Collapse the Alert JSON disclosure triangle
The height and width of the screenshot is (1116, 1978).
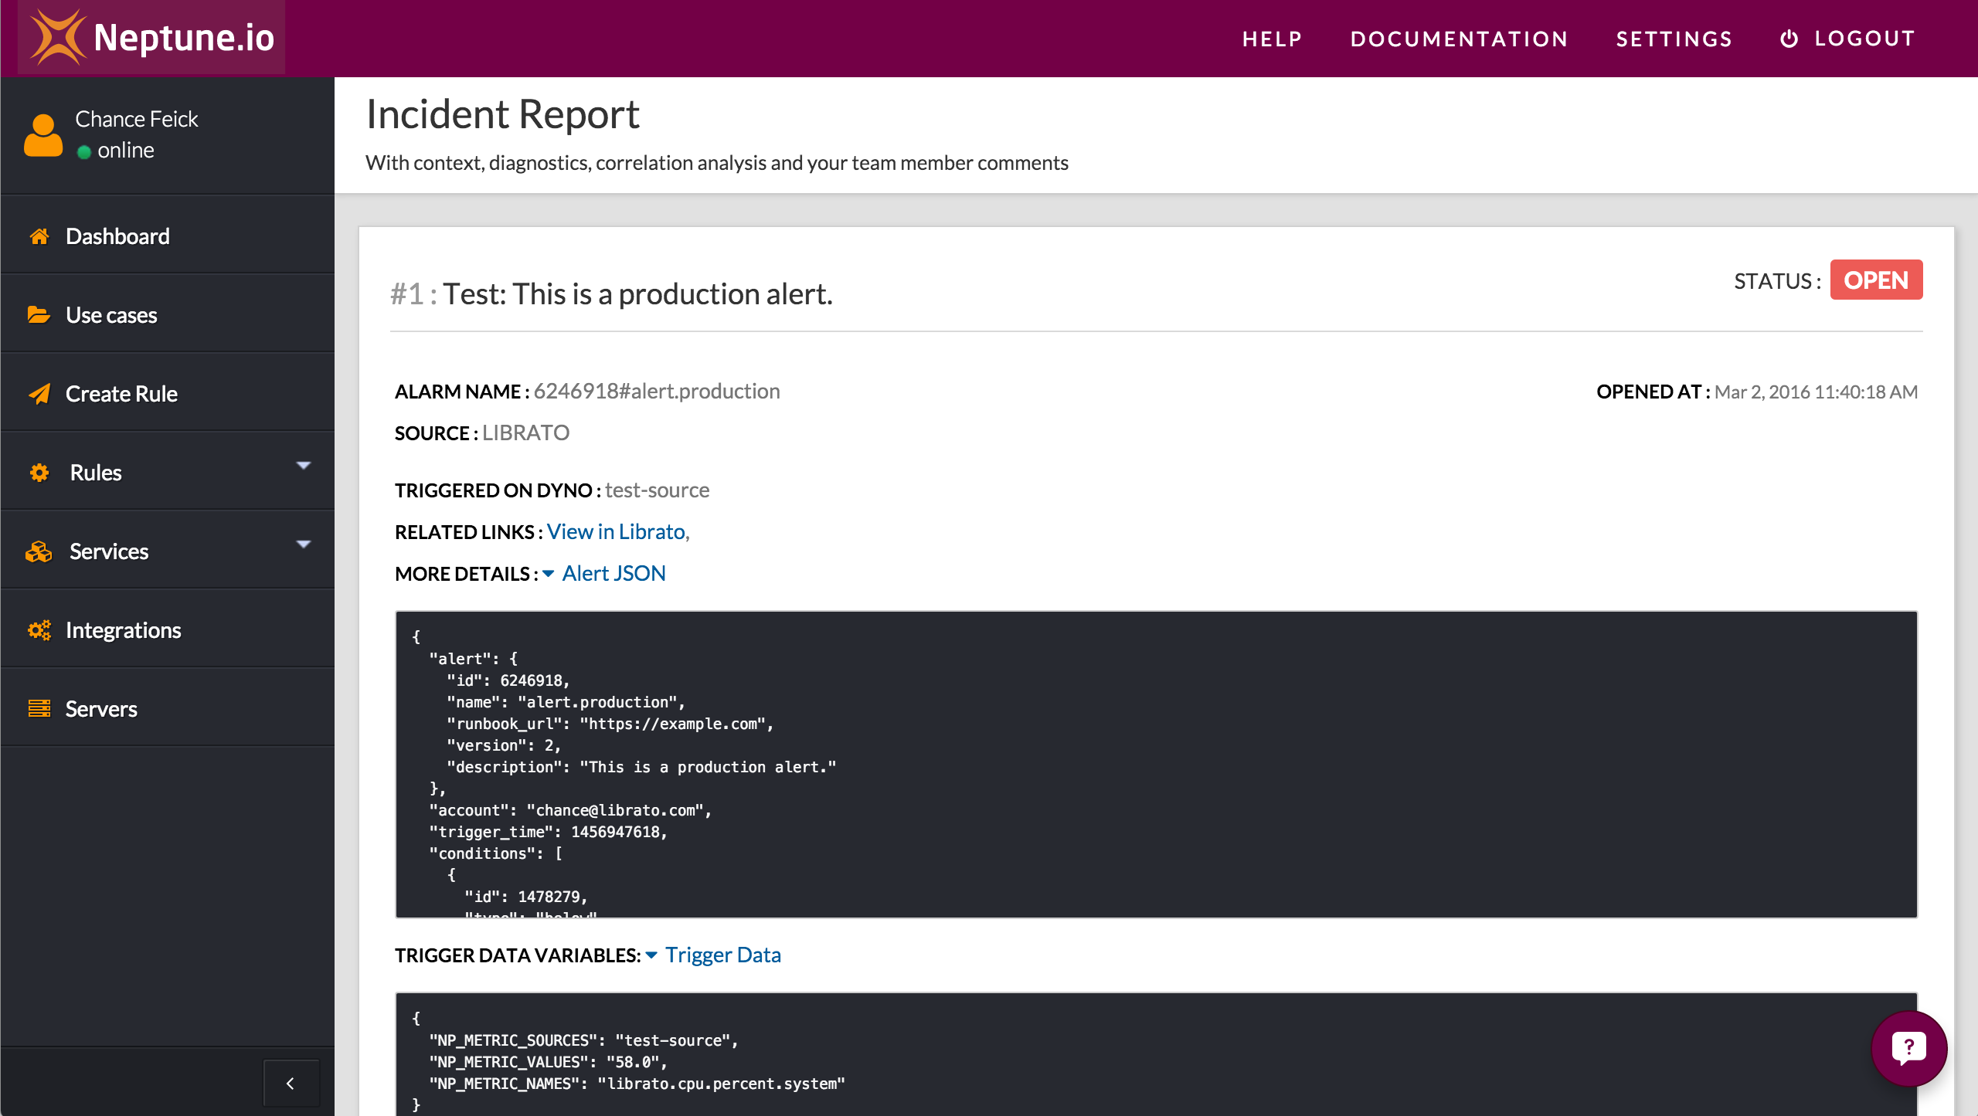pos(549,574)
